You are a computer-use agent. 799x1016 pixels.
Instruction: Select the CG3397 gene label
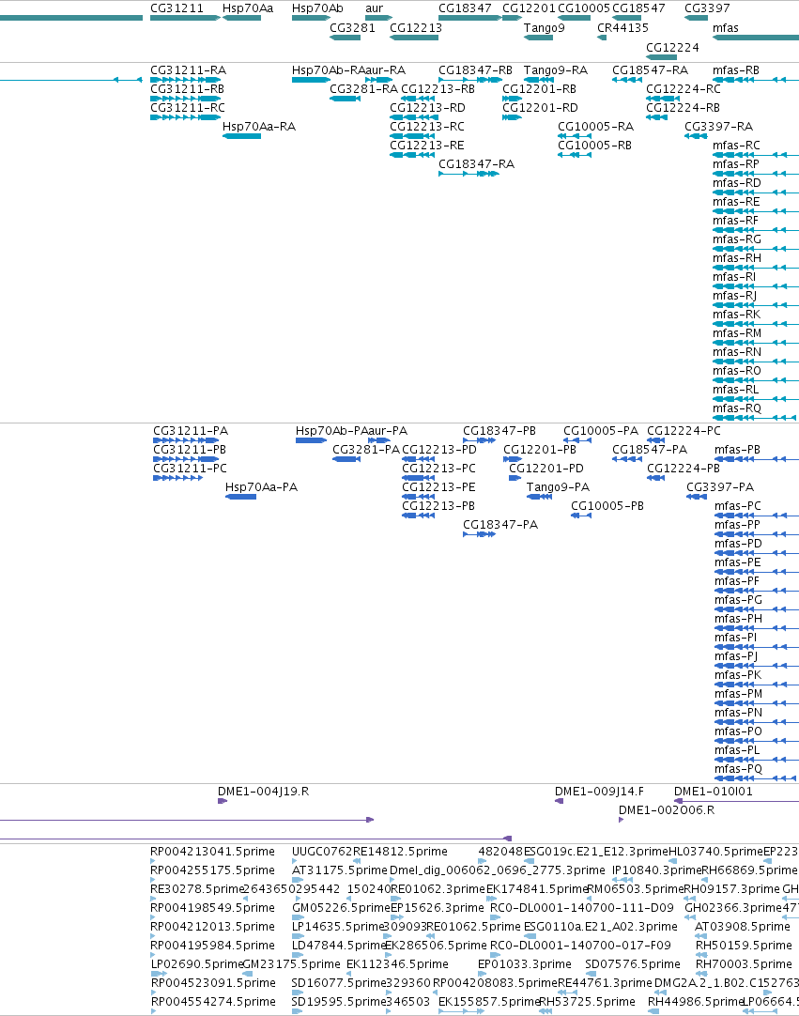click(707, 8)
